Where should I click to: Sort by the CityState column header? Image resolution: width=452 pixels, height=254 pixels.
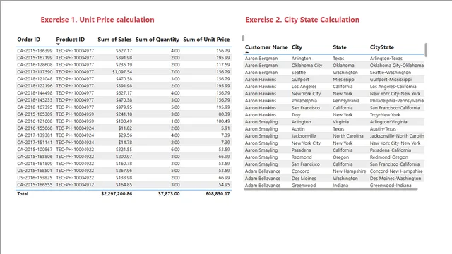pyautogui.click(x=381, y=47)
